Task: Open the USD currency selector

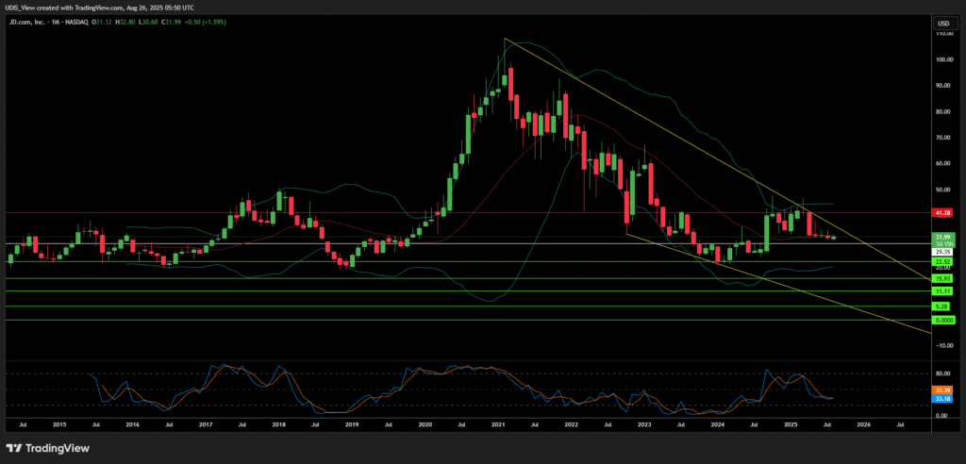Action: (x=941, y=23)
